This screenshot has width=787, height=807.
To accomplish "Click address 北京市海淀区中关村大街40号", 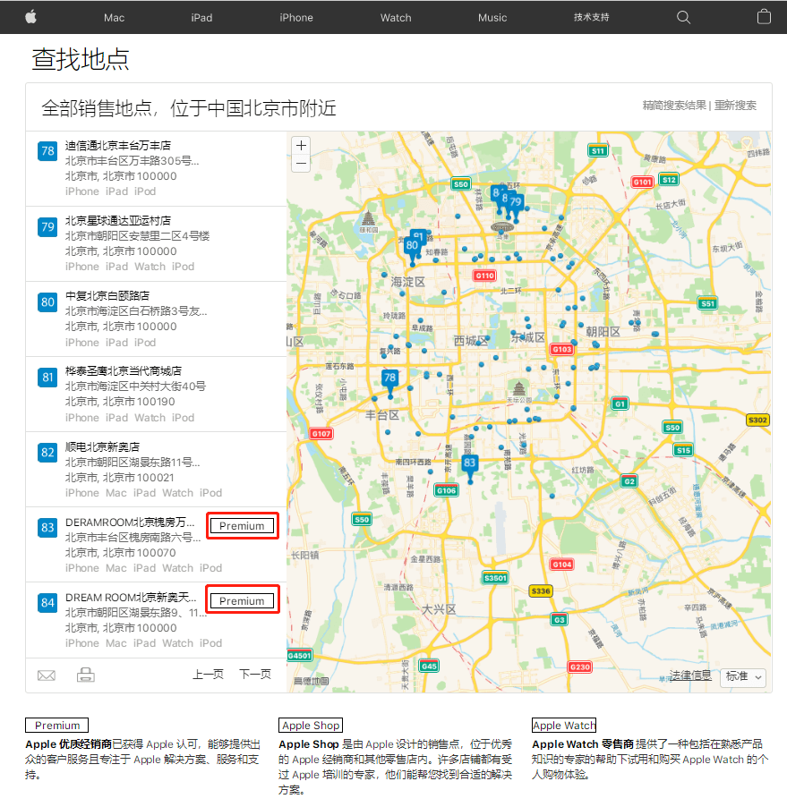I will click(x=135, y=386).
